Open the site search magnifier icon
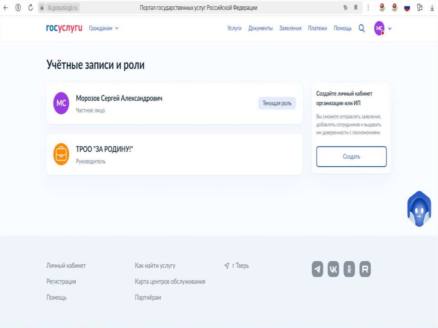Screen dimensions: 438x328 pos(361,28)
